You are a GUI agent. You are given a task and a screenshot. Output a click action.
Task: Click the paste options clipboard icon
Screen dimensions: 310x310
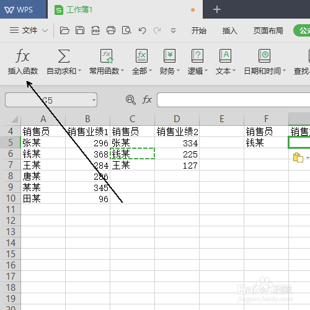(x=298, y=157)
